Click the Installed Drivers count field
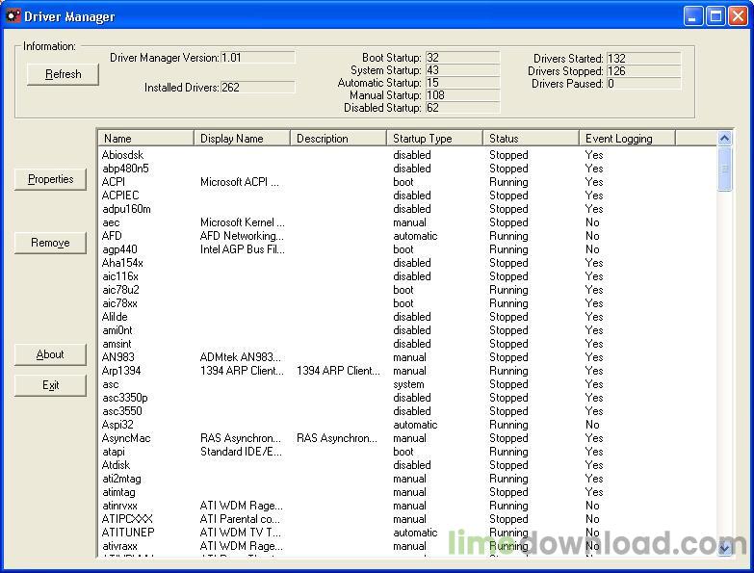 (257, 88)
